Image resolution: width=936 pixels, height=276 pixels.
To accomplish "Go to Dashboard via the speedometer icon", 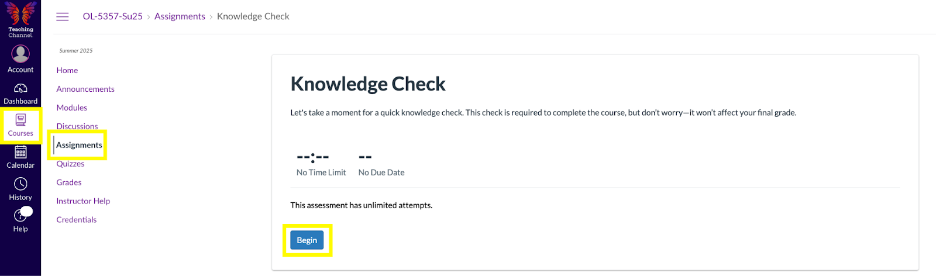I will (x=20, y=89).
